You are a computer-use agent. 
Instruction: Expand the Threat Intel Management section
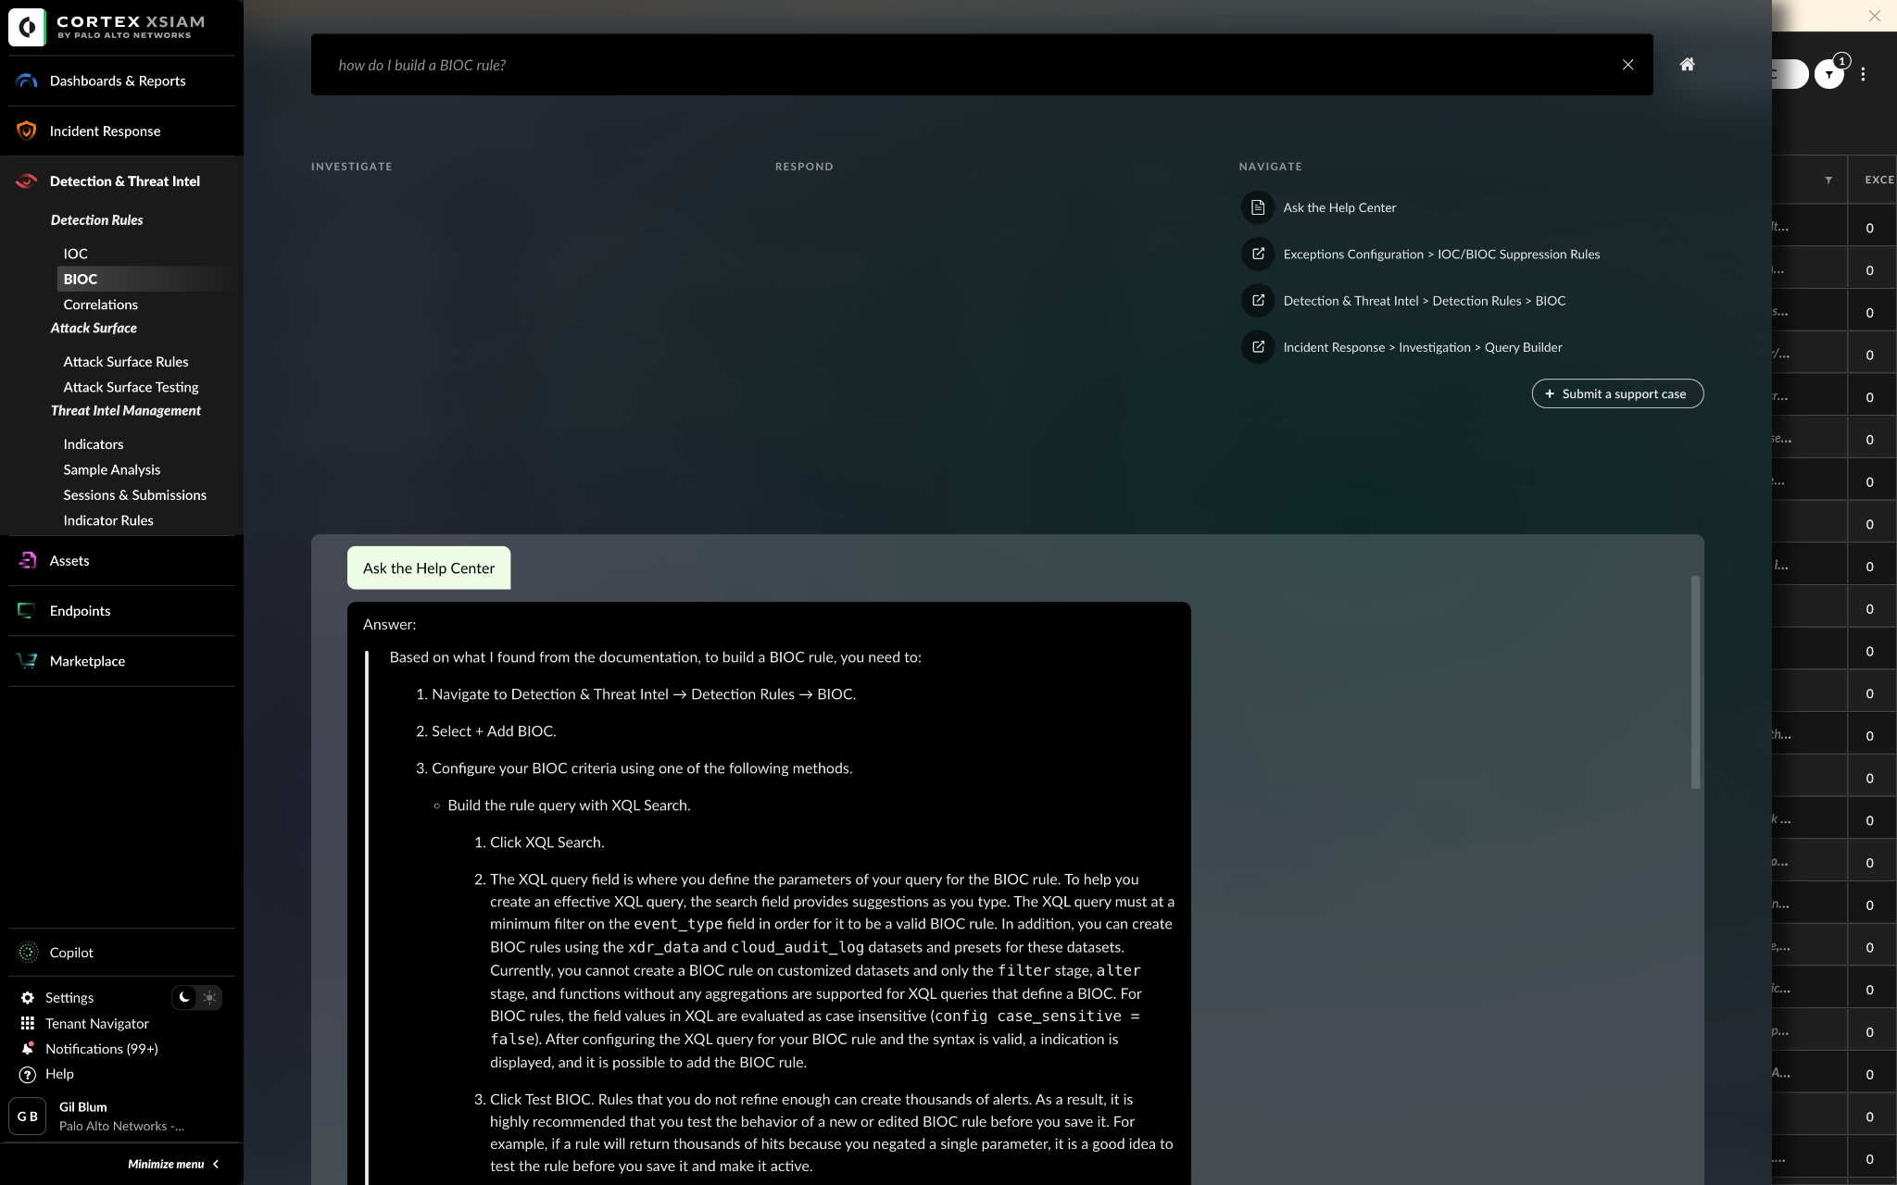pyautogui.click(x=126, y=409)
